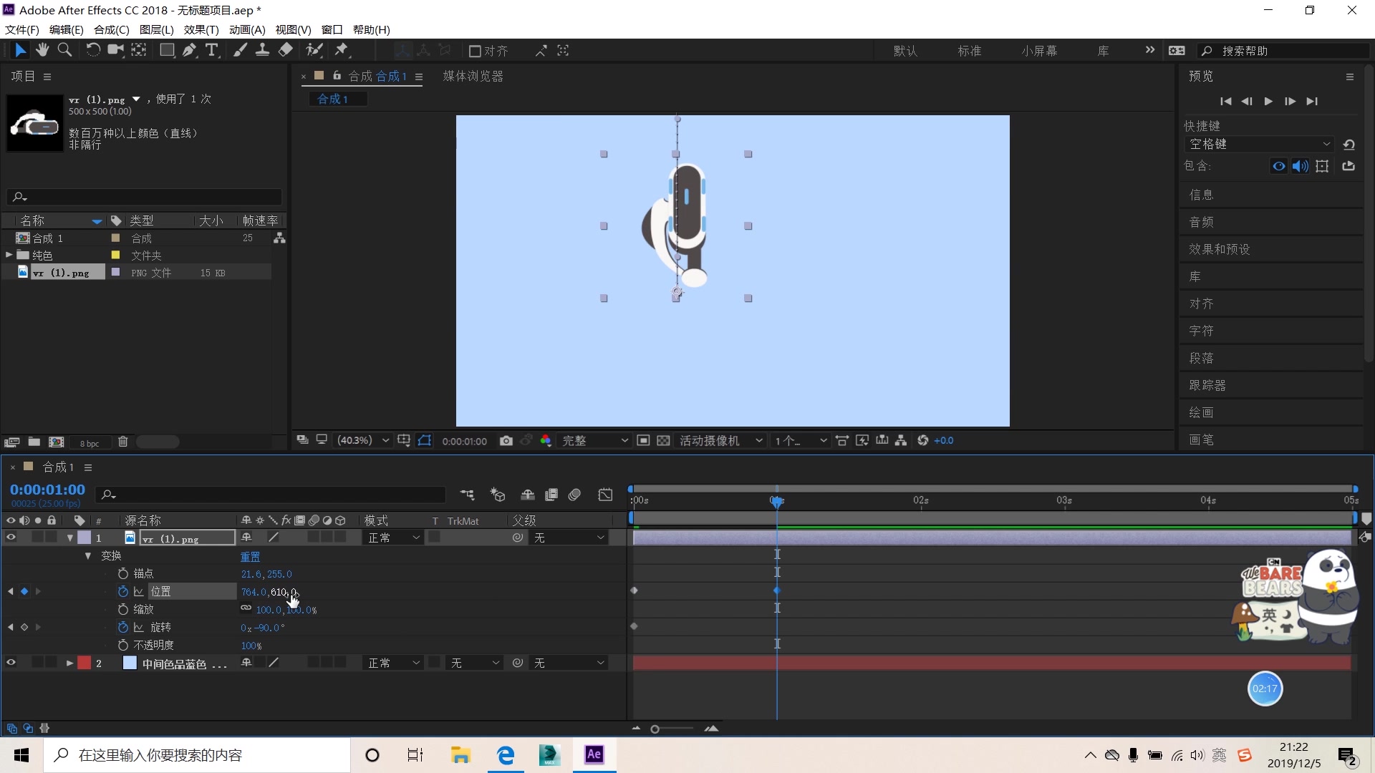1375x773 pixels.
Task: Select the Hand tool
Action: click(42, 50)
